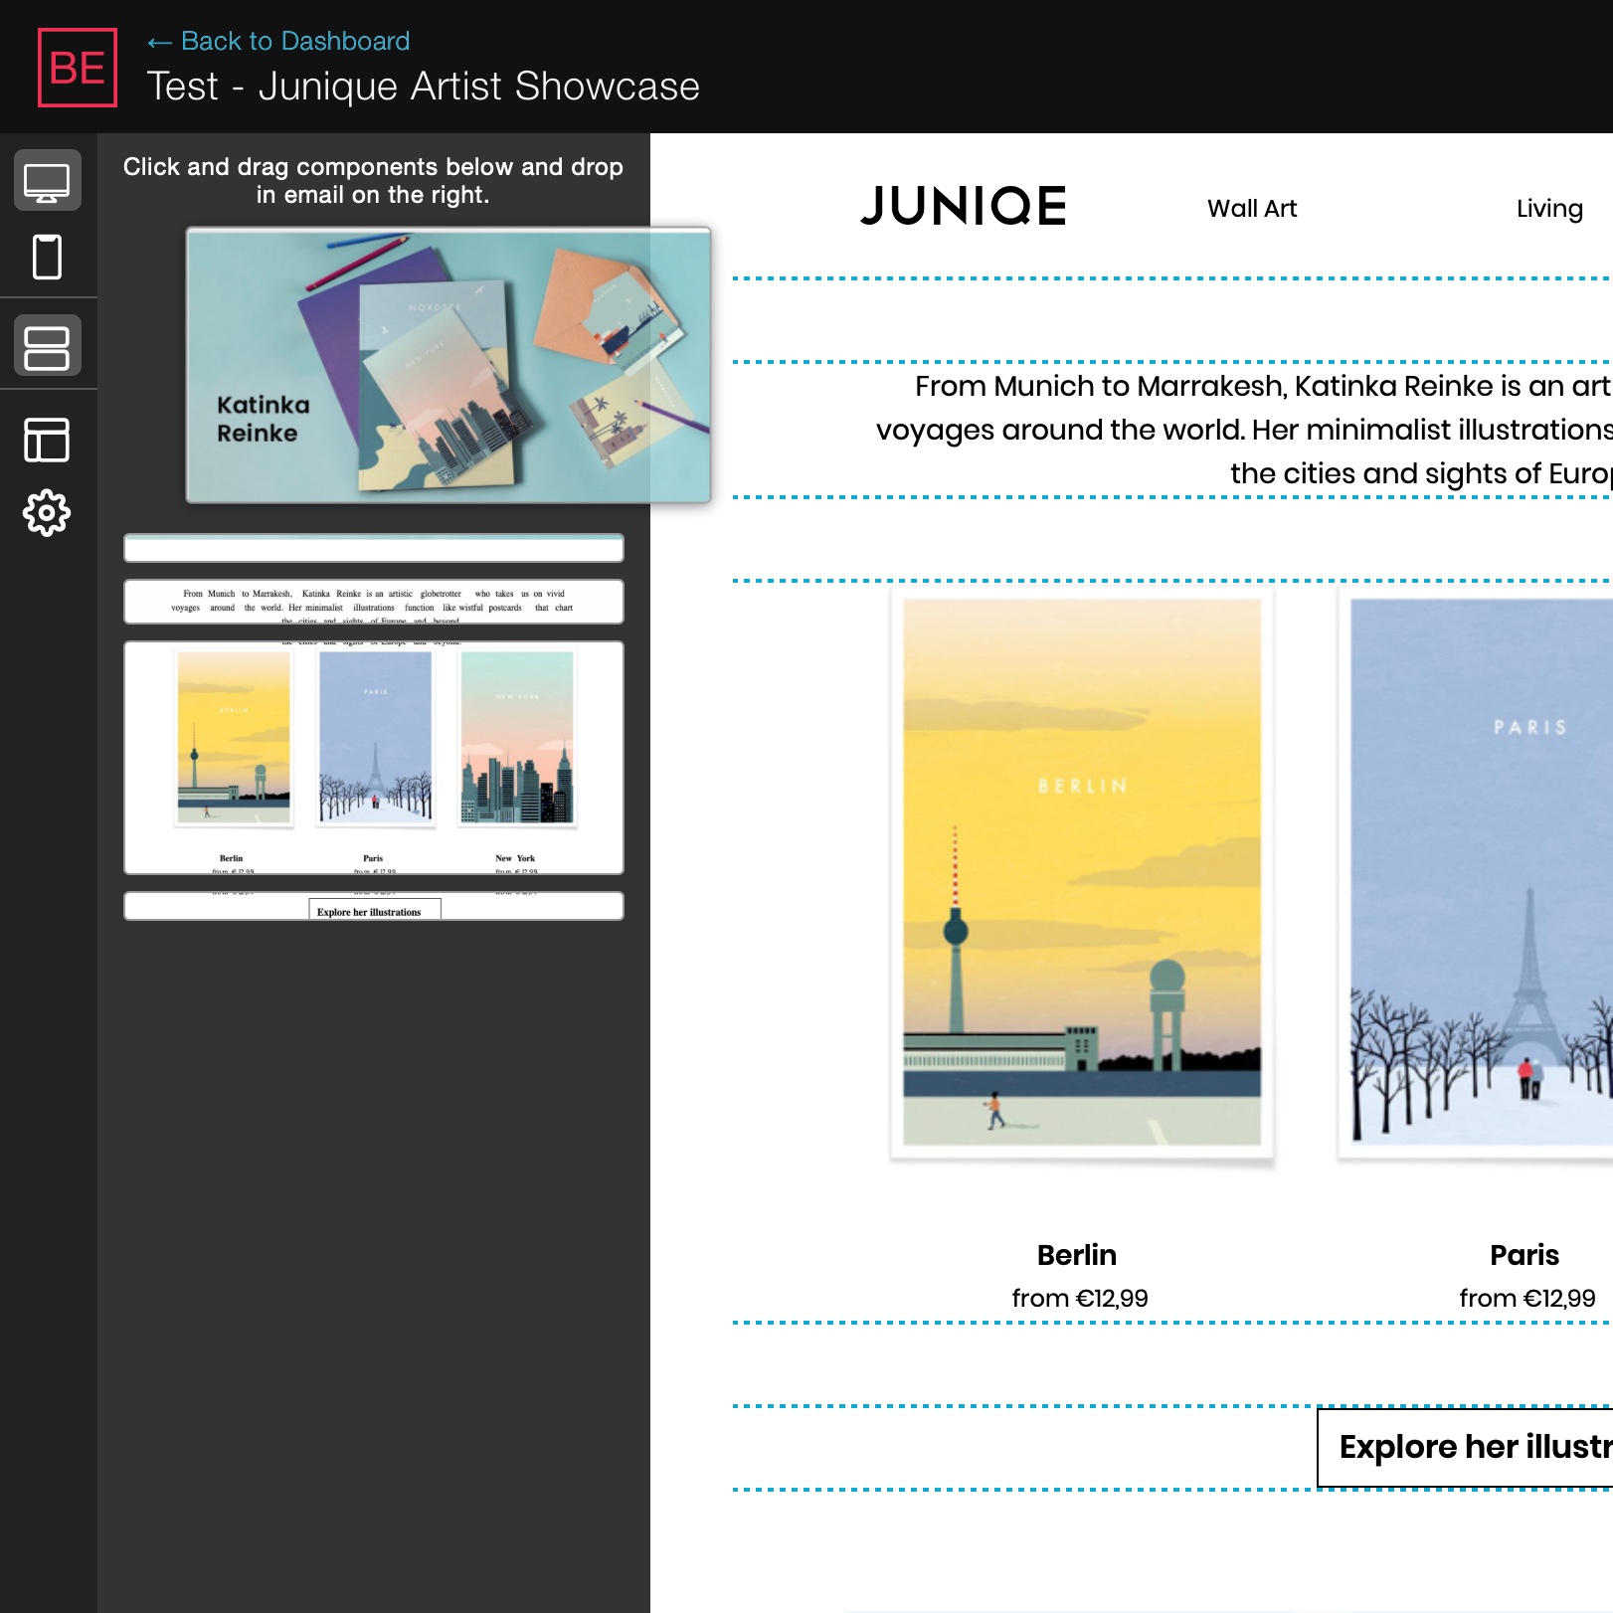Screen dimensions: 1613x1613
Task: Select the Explore her illustrations button component
Action: point(374,906)
